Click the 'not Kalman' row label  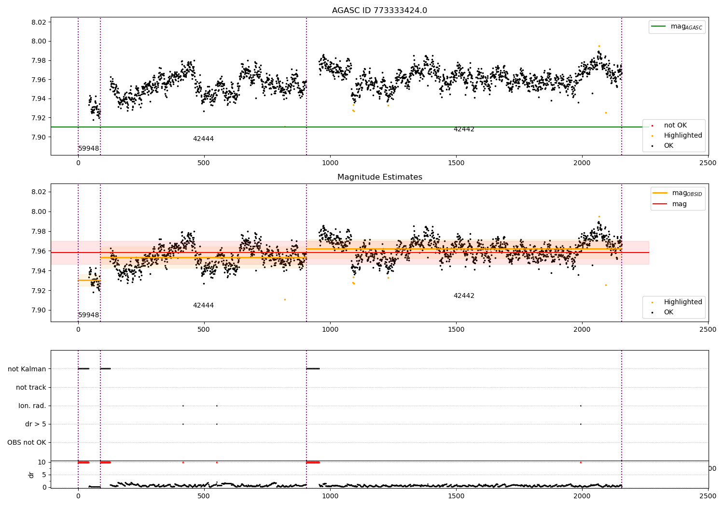[x=27, y=369]
